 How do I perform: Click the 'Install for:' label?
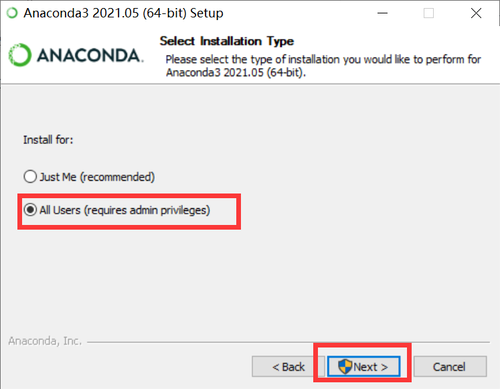click(x=48, y=140)
